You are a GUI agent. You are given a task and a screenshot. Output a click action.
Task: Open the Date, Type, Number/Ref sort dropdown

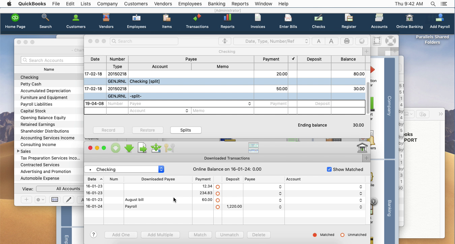(271, 41)
